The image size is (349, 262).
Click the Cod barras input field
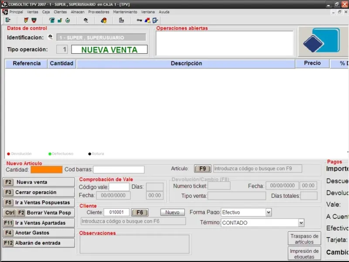[119, 169]
